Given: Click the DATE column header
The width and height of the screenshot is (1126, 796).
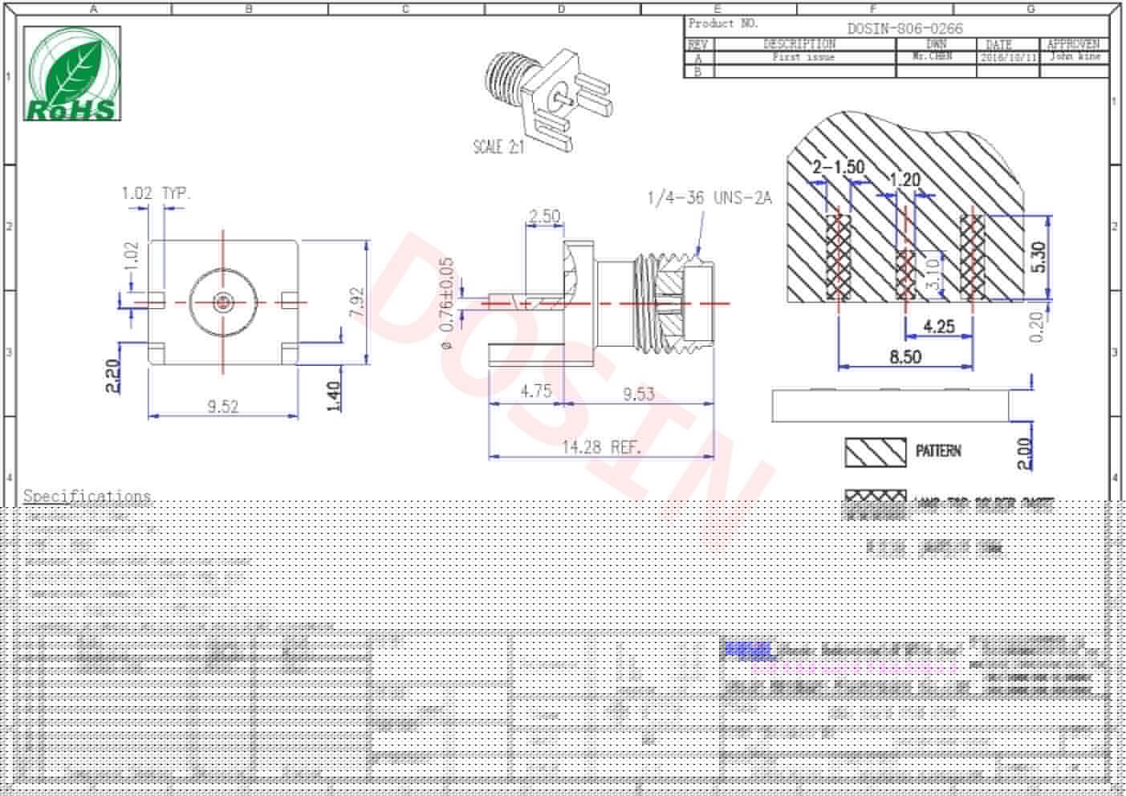Looking at the screenshot, I should click(998, 45).
